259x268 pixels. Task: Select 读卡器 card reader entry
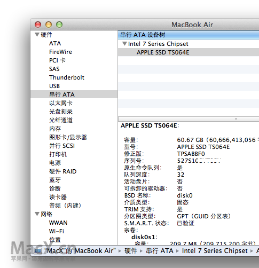pyautogui.click(x=58, y=197)
